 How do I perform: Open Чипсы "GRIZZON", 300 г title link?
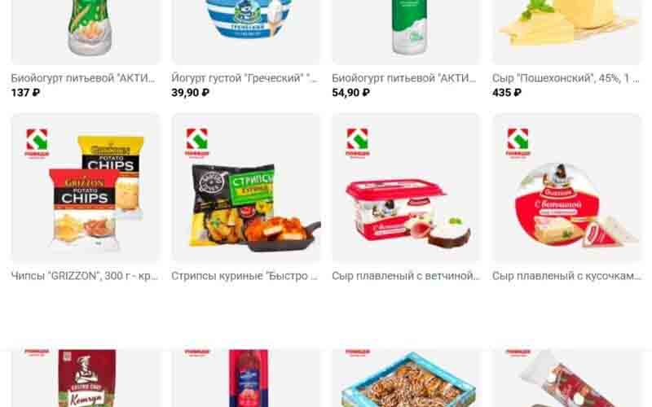click(x=85, y=276)
